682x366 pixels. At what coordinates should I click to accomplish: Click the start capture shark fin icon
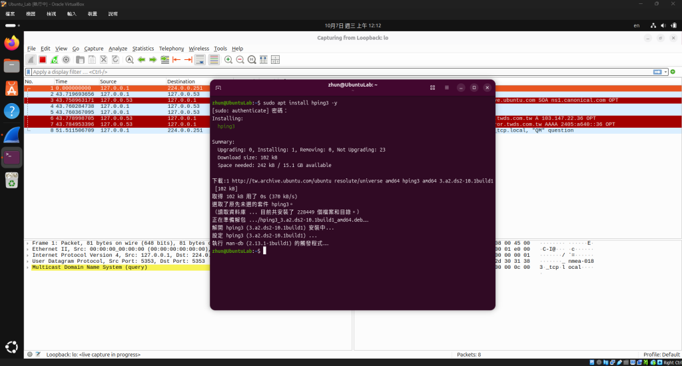[x=31, y=59]
